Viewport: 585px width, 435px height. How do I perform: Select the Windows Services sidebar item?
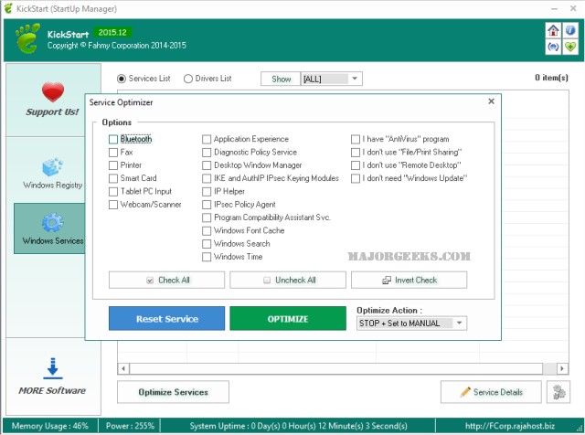[x=49, y=228]
